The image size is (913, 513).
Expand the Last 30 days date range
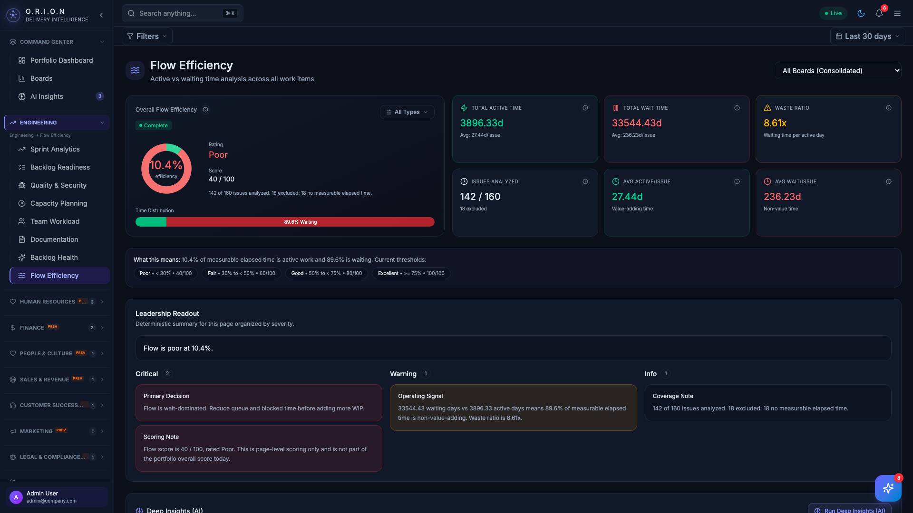(x=867, y=36)
